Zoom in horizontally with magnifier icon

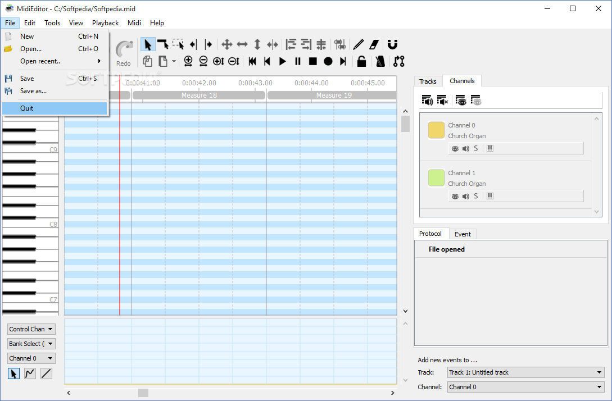(x=188, y=61)
